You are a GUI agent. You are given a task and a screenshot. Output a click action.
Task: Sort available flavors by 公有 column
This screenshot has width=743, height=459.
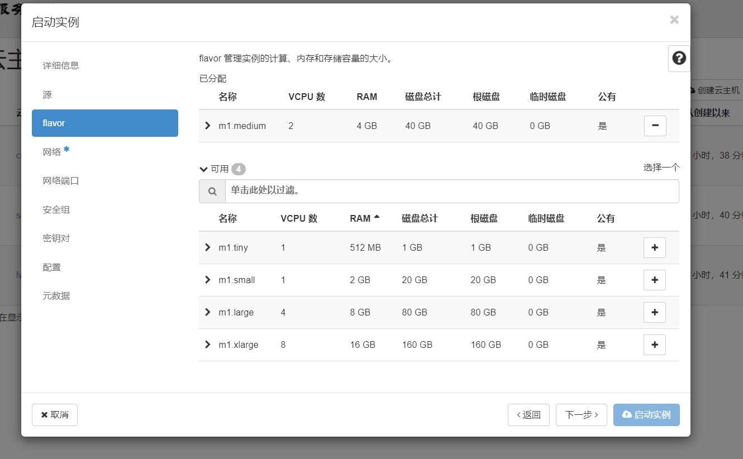(x=606, y=218)
